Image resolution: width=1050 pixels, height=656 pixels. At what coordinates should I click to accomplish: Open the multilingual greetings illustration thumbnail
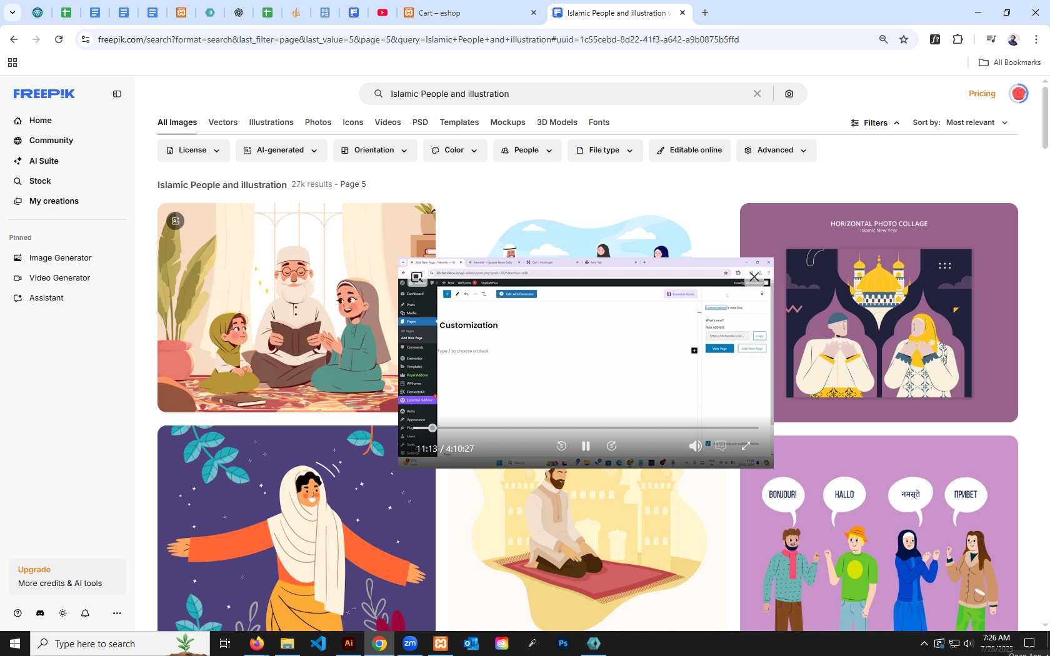pyautogui.click(x=879, y=533)
